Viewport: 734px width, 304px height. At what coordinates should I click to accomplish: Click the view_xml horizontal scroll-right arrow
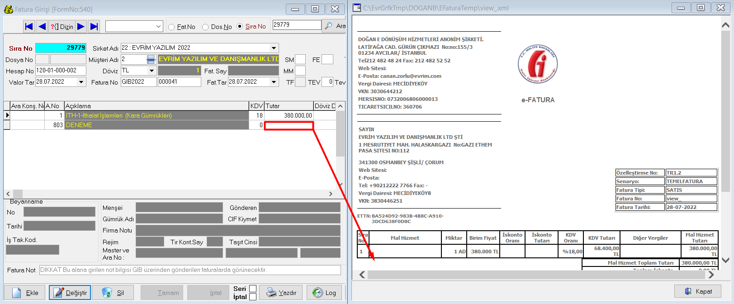(x=711, y=275)
